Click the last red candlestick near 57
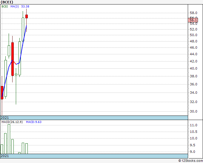The height and width of the screenshot is (163, 203). coord(27,16)
